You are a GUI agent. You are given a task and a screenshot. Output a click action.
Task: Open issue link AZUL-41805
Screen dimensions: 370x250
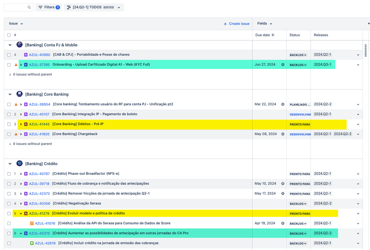click(x=39, y=134)
